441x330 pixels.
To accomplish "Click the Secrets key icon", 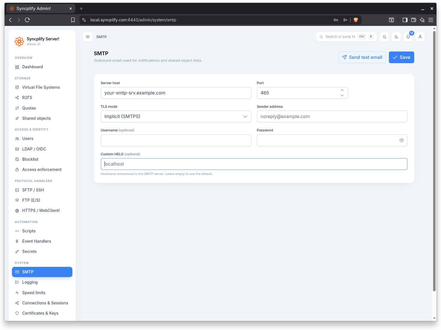I will [17, 251].
